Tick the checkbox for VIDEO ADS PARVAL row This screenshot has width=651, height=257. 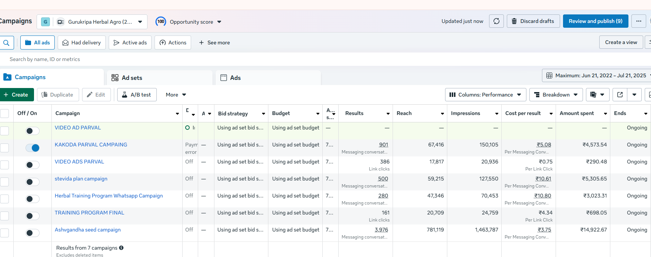tap(4, 165)
